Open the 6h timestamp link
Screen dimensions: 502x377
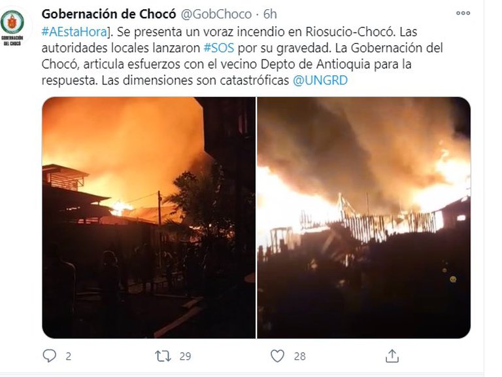click(x=270, y=14)
